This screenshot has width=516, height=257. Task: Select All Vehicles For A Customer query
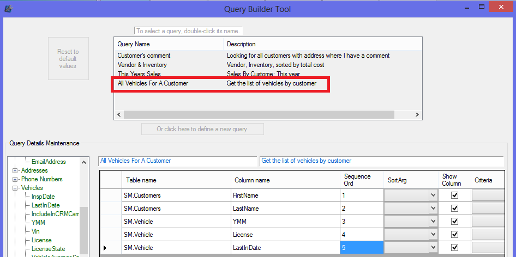coord(267,83)
